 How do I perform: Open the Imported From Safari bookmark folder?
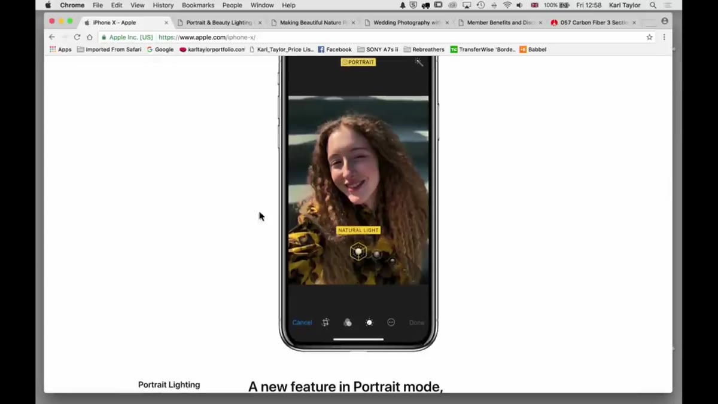[109, 50]
